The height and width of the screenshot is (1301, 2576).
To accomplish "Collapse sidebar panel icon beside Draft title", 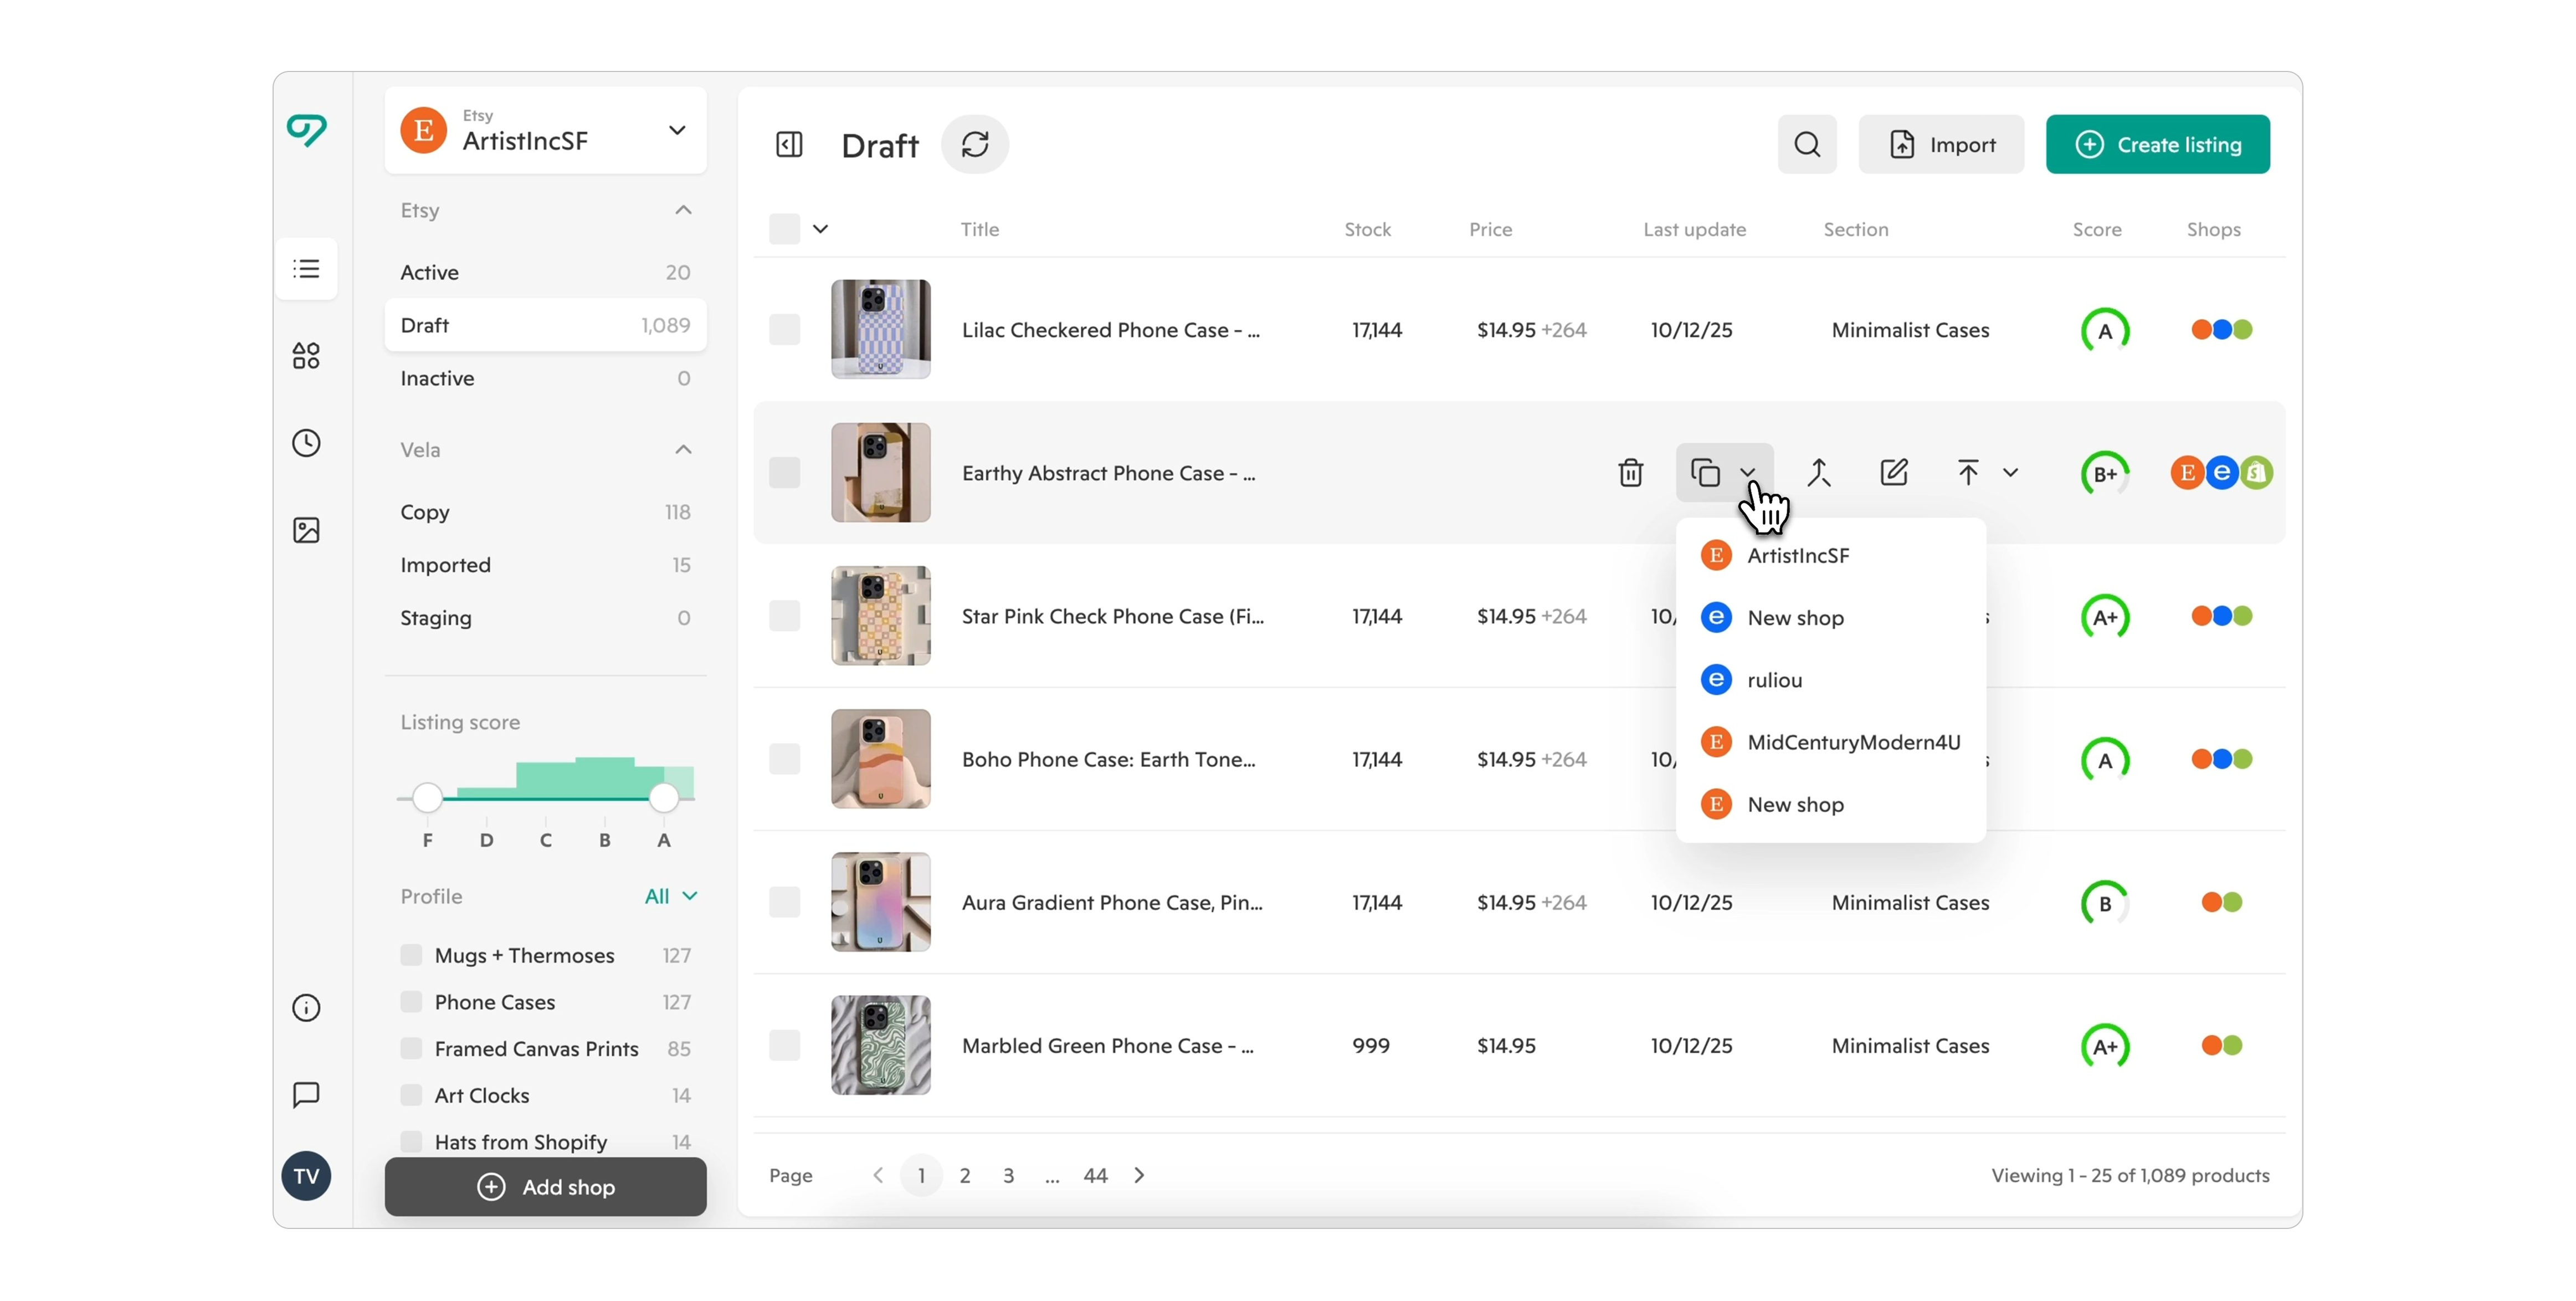I will [789, 145].
